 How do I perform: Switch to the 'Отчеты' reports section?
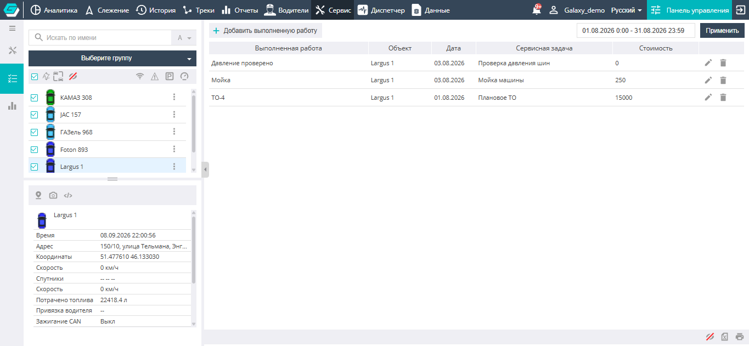click(240, 10)
